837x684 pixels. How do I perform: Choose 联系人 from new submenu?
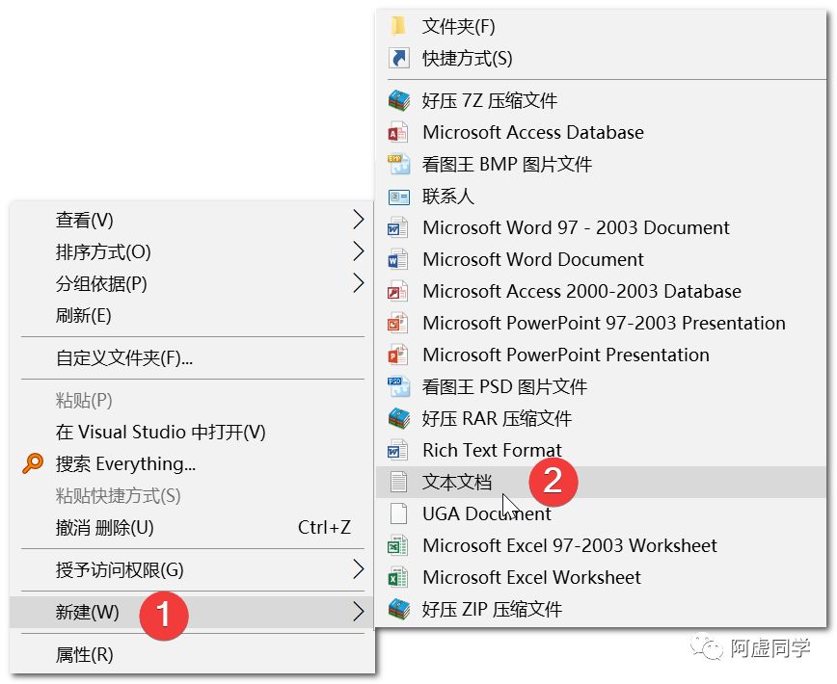pos(601,197)
